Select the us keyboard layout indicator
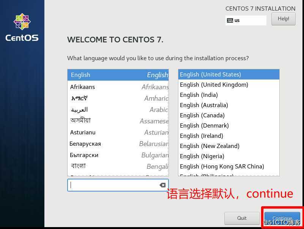The image size is (304, 229). click(x=246, y=20)
